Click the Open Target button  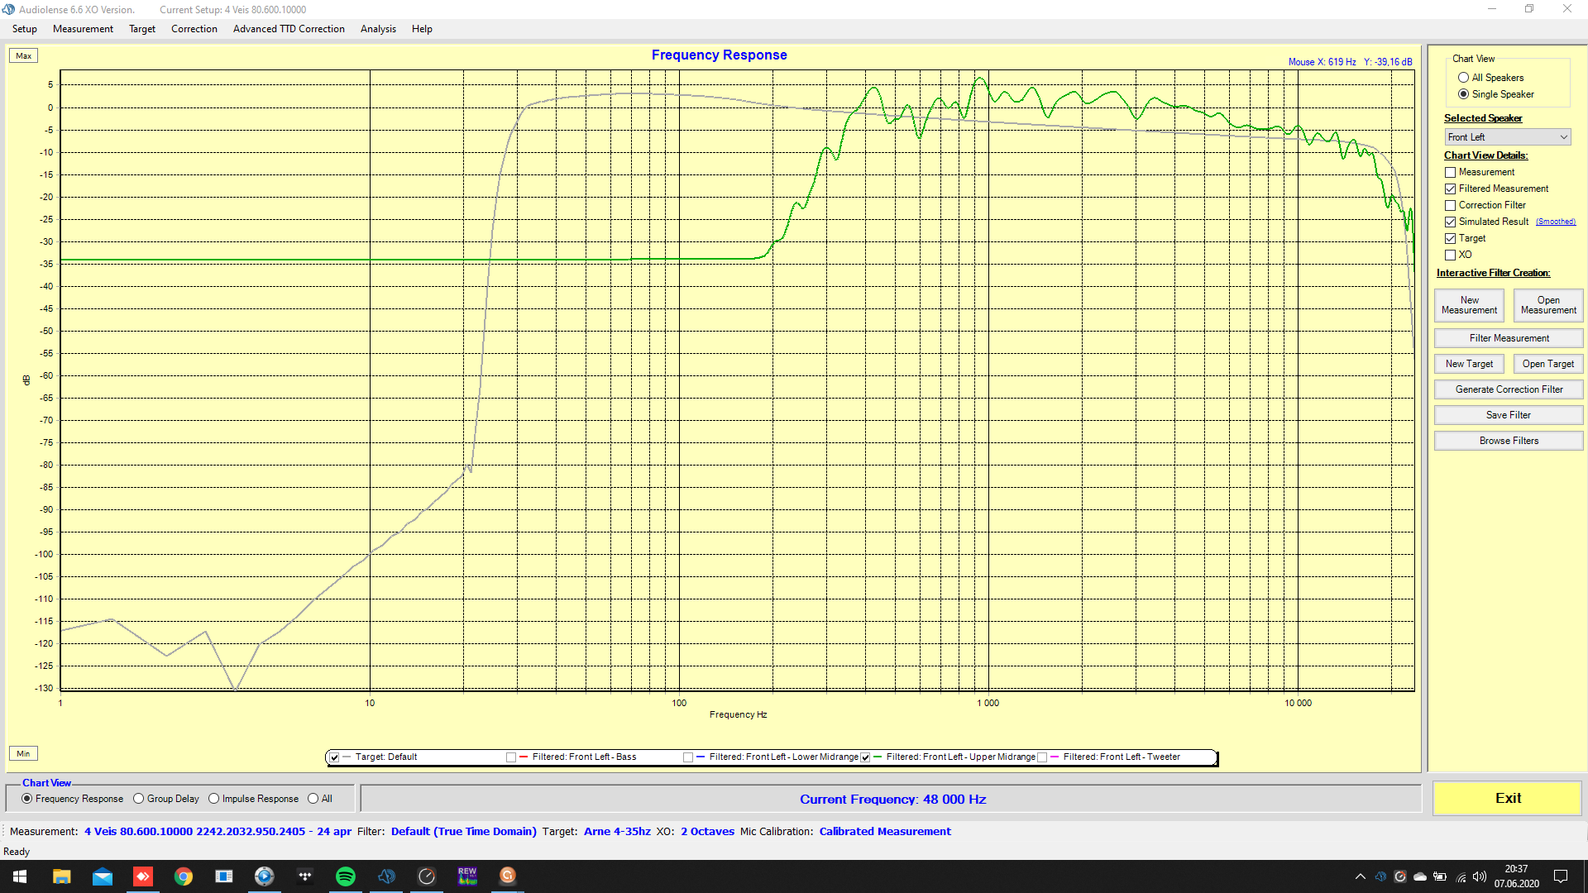(x=1548, y=364)
